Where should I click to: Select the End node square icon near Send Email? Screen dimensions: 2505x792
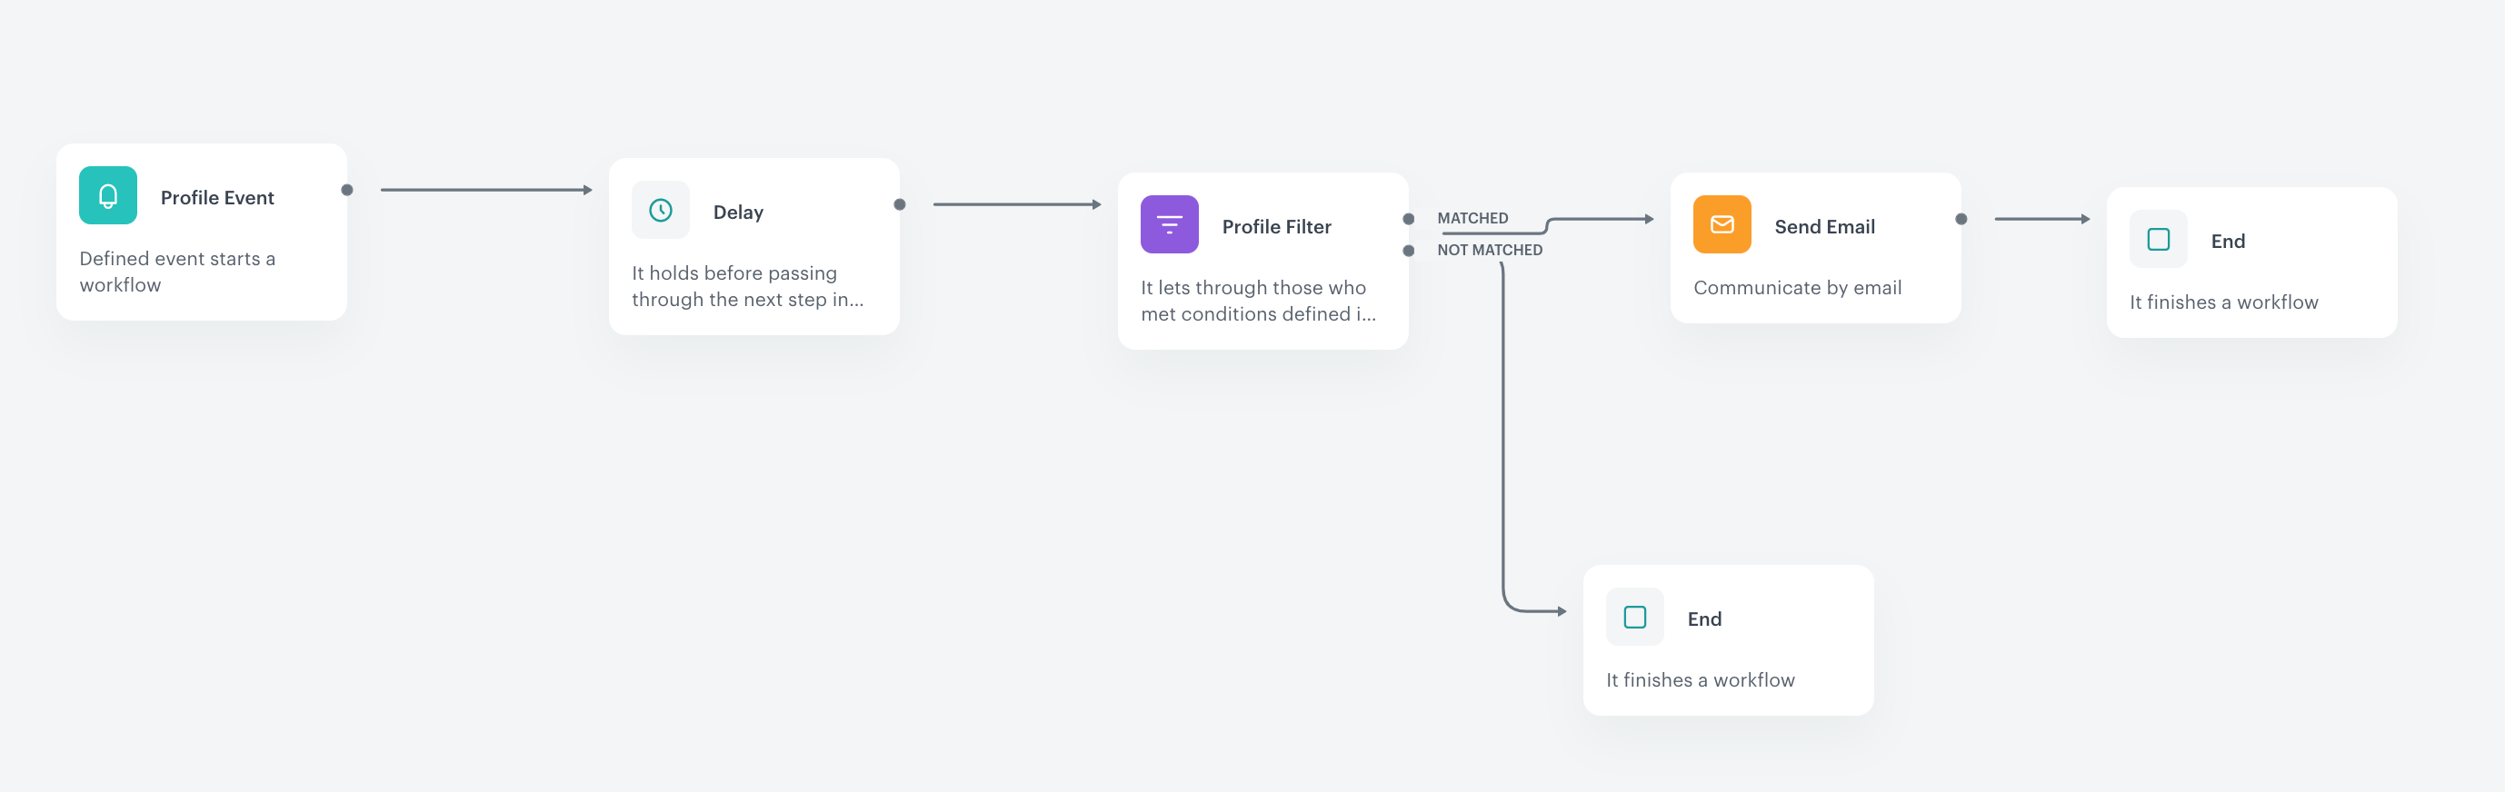point(2157,239)
